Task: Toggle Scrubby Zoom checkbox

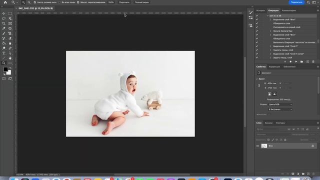Action: [78, 2]
